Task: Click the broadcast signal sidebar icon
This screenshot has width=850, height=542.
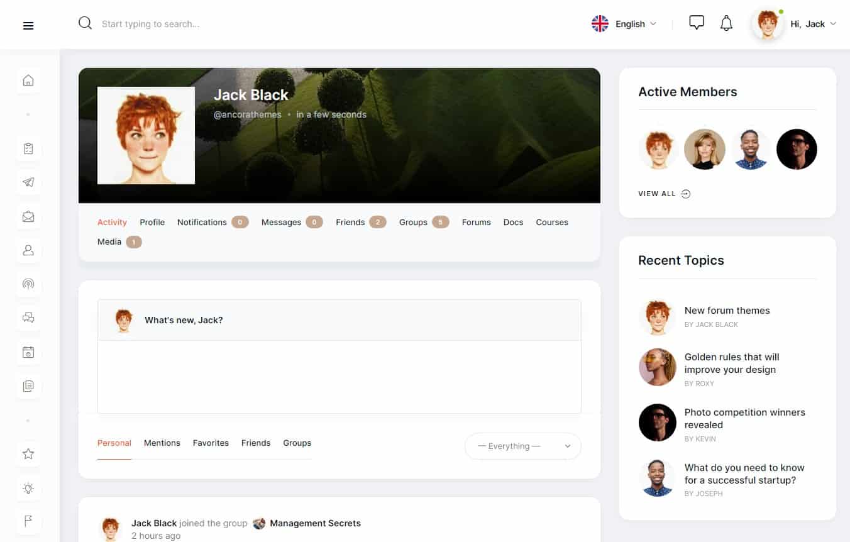Action: (x=28, y=284)
